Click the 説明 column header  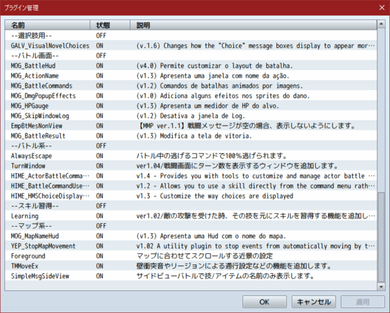(253, 26)
